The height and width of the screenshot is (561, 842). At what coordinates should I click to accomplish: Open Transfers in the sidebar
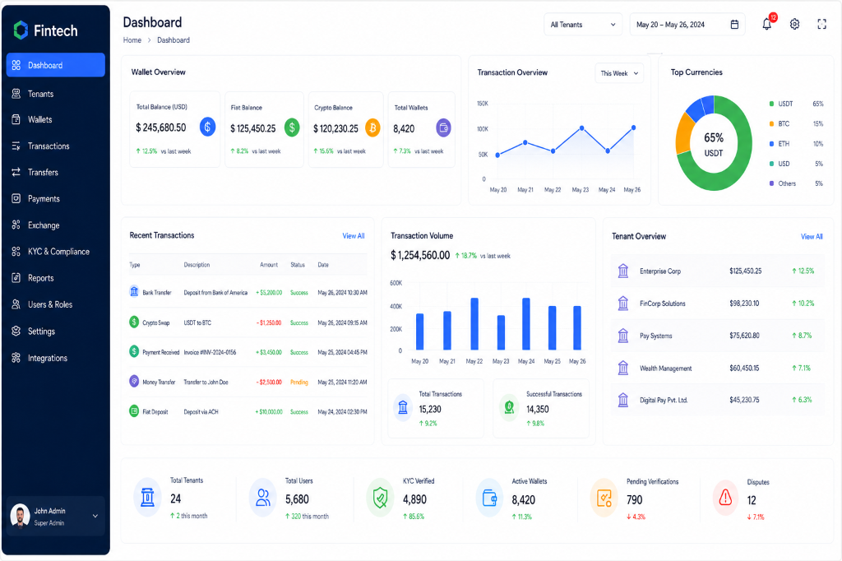[56, 172]
